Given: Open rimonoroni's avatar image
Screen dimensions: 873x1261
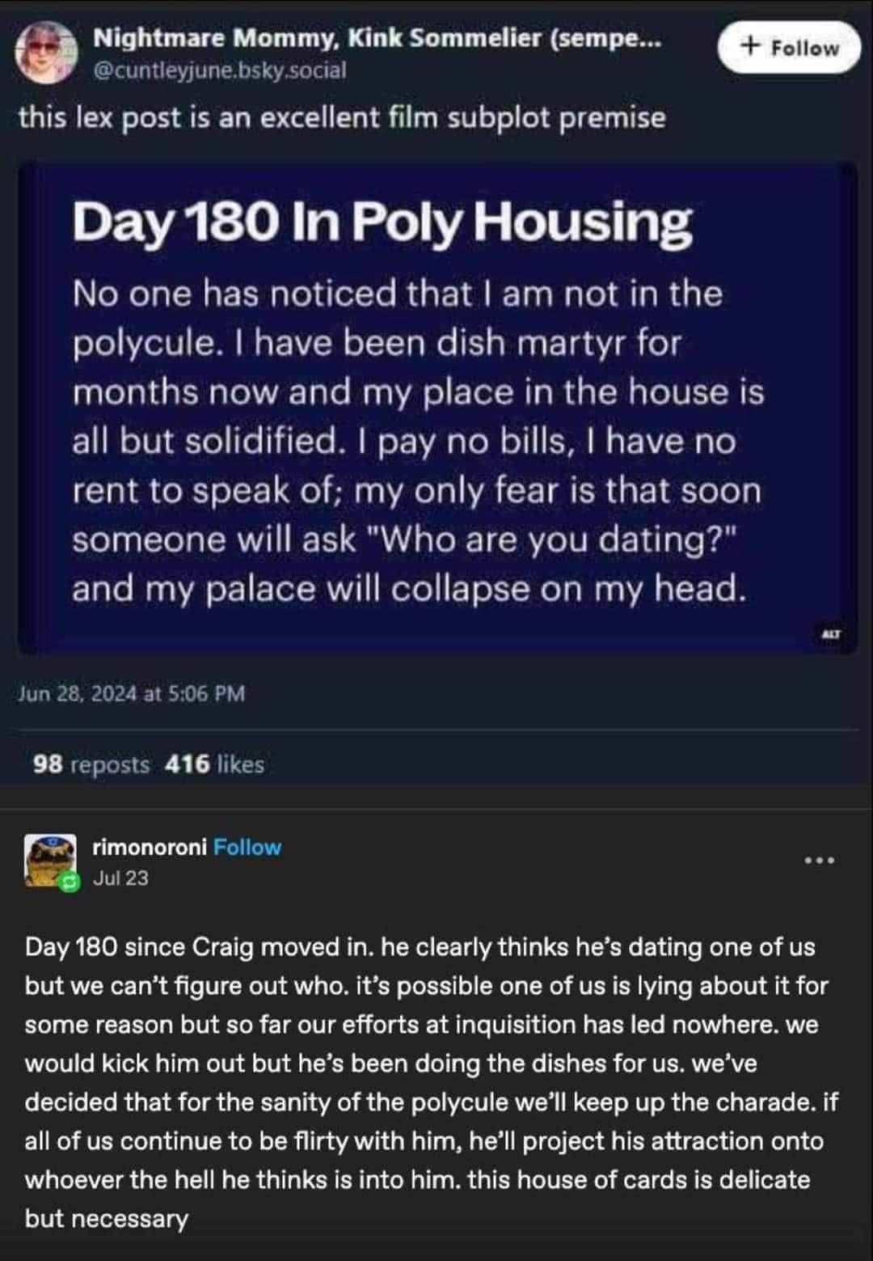Looking at the screenshot, I should (x=50, y=861).
